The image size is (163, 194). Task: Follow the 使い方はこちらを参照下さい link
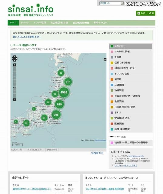(27, 37)
